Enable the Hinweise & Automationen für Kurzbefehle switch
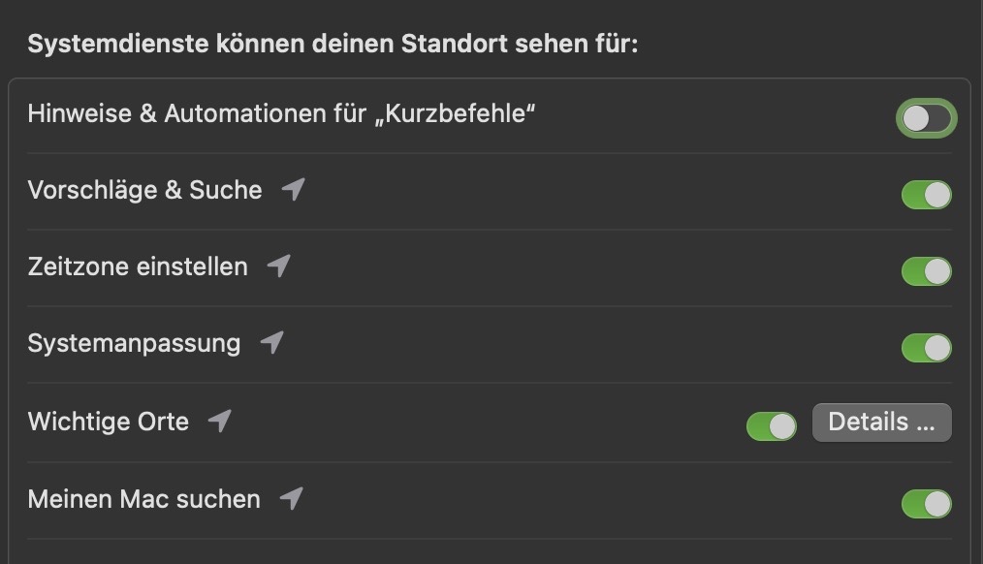 point(927,118)
